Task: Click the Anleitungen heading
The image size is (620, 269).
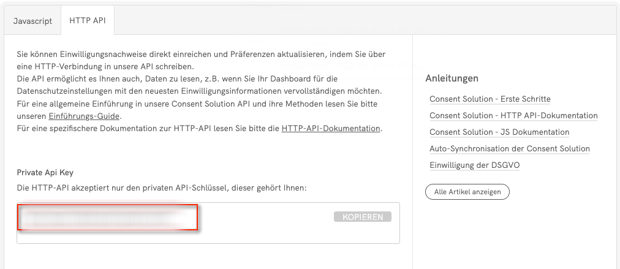Action: 452,78
